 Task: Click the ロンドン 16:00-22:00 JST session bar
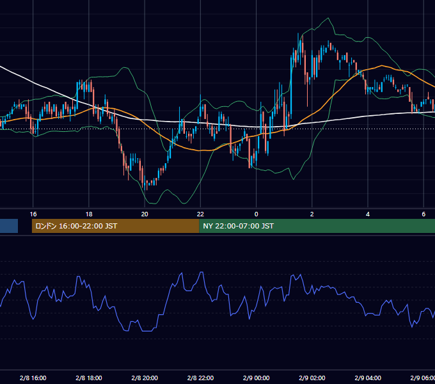click(115, 226)
